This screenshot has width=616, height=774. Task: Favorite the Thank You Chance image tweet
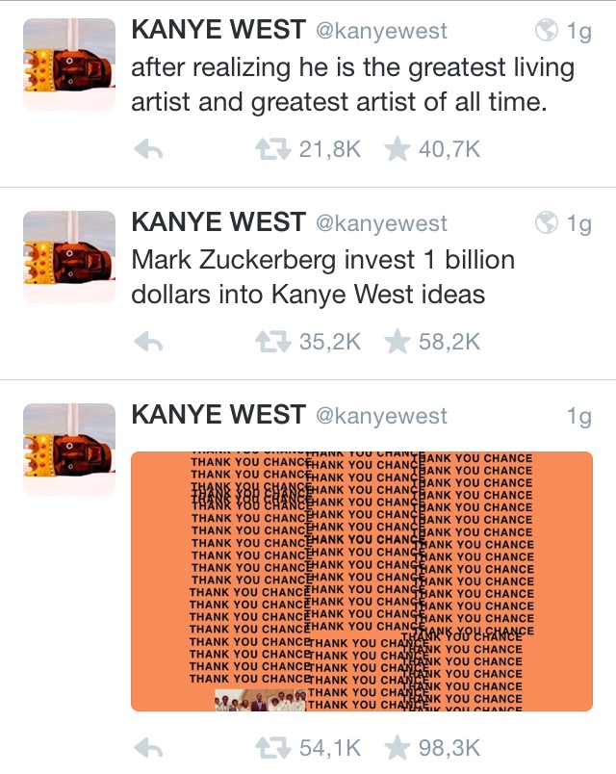click(x=398, y=748)
